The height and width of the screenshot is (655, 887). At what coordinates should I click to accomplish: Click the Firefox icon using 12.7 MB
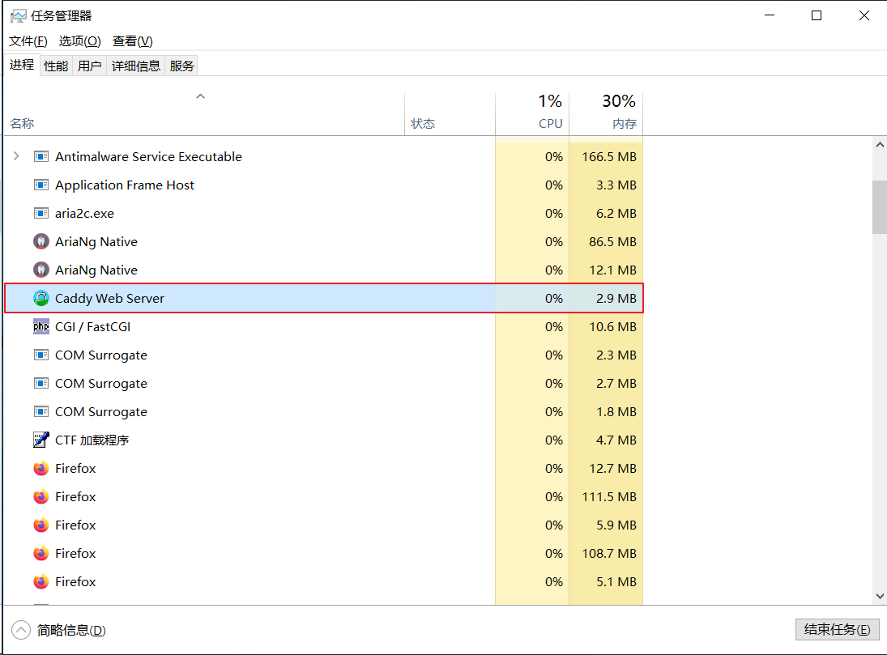coord(41,468)
